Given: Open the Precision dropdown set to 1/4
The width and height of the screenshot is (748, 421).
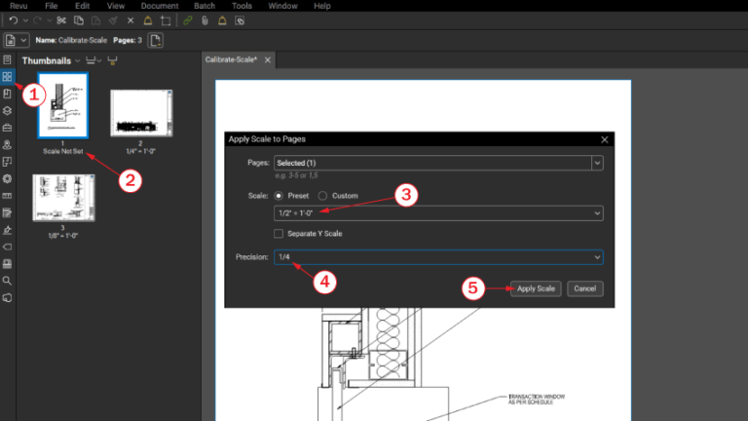Looking at the screenshot, I should pos(437,257).
